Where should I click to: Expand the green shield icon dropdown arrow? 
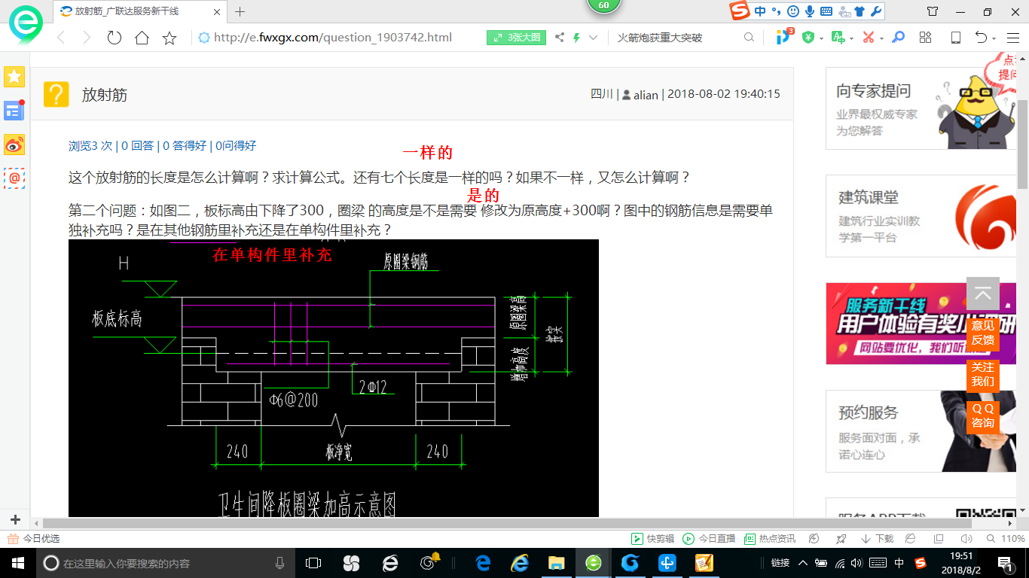click(822, 38)
